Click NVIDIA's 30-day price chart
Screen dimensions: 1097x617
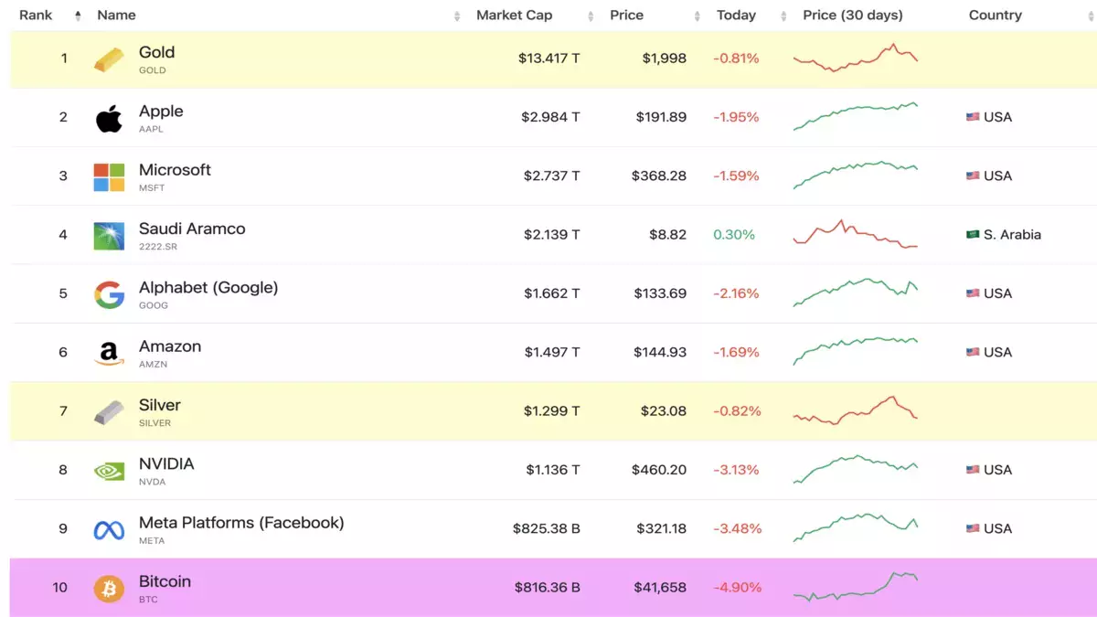[x=856, y=469]
